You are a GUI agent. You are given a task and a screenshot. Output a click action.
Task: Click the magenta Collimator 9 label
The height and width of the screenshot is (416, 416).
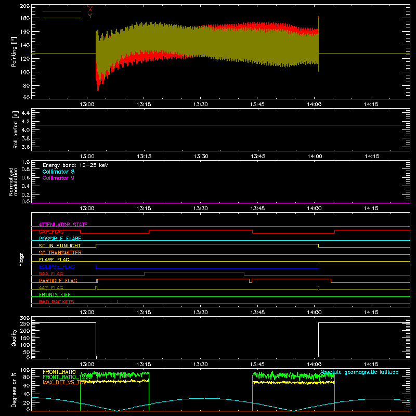(58, 178)
